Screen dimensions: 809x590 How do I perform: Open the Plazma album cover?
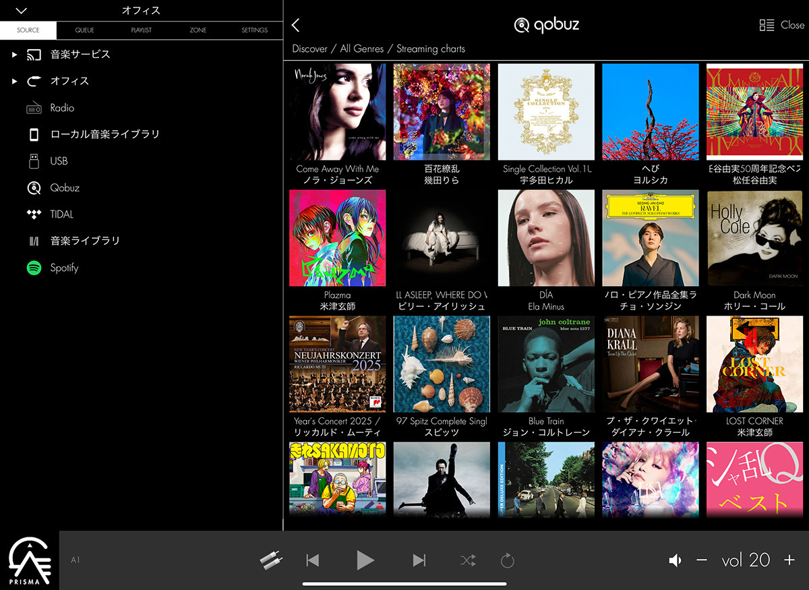click(x=338, y=238)
